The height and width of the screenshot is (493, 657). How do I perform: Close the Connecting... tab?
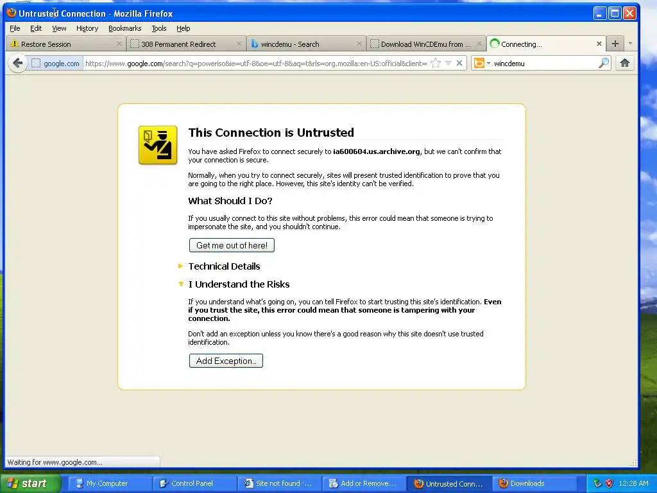599,44
